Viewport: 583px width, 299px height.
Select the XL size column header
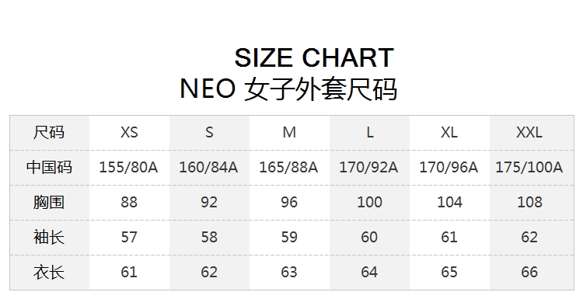(449, 133)
